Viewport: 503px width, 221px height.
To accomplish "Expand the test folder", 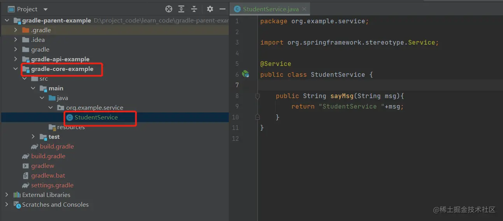I will pyautogui.click(x=33, y=136).
